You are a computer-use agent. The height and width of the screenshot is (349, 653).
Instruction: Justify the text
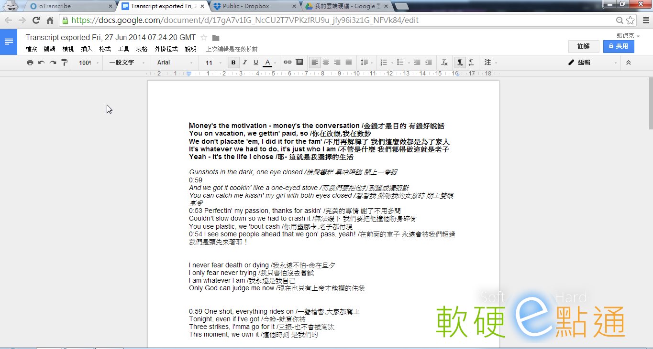(x=349, y=63)
